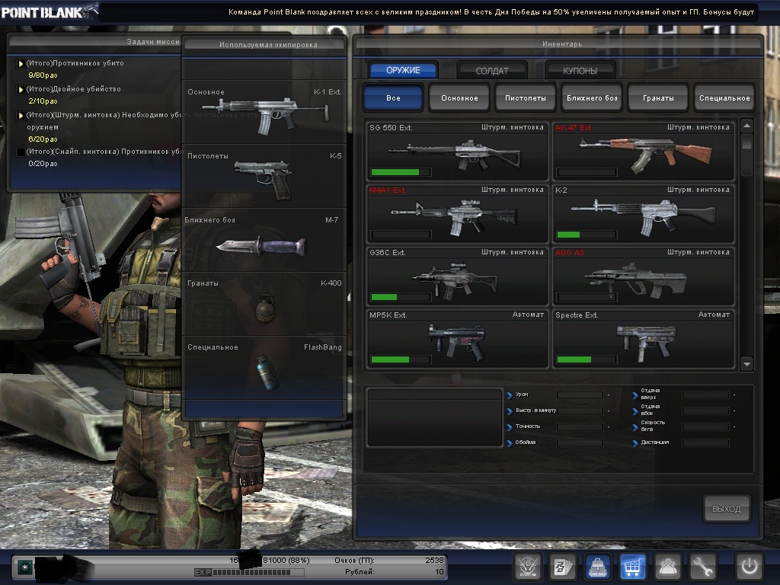This screenshot has height=585, width=780.
Task: Switch to the КУПОНЫ tab
Action: pyautogui.click(x=580, y=71)
